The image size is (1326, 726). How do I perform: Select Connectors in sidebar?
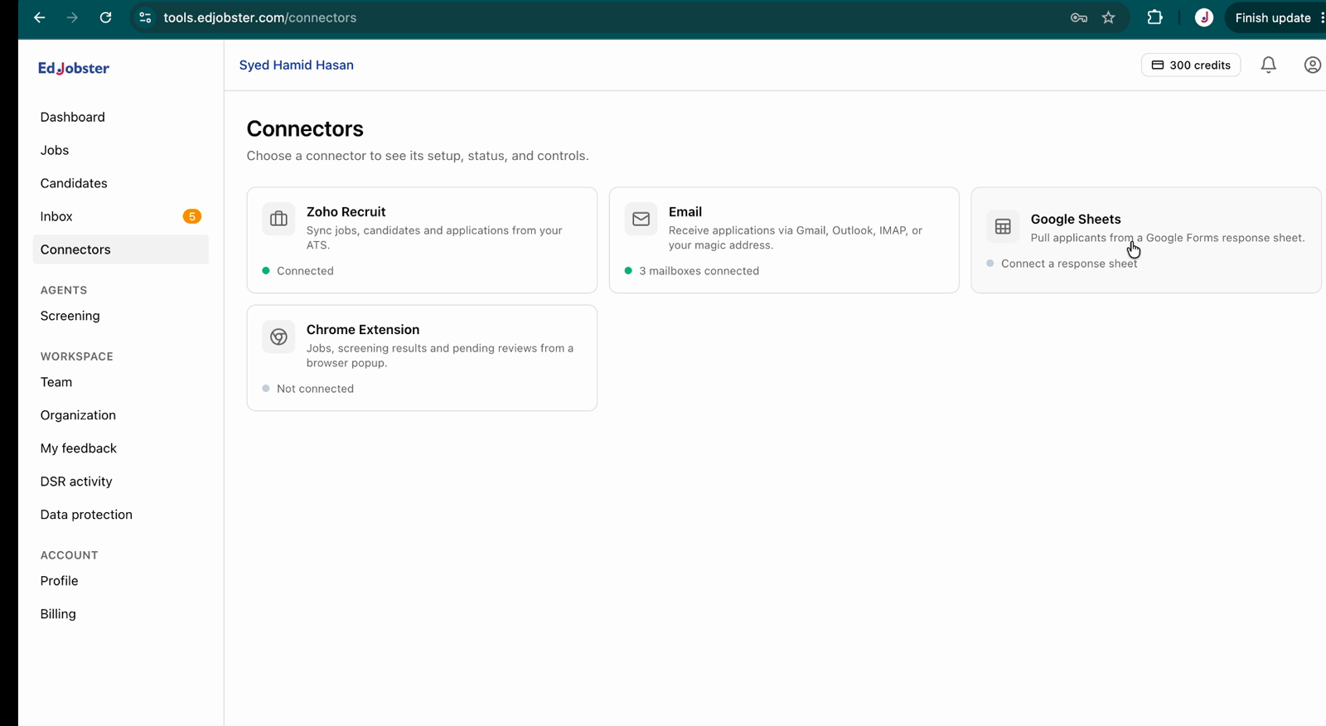(121, 249)
